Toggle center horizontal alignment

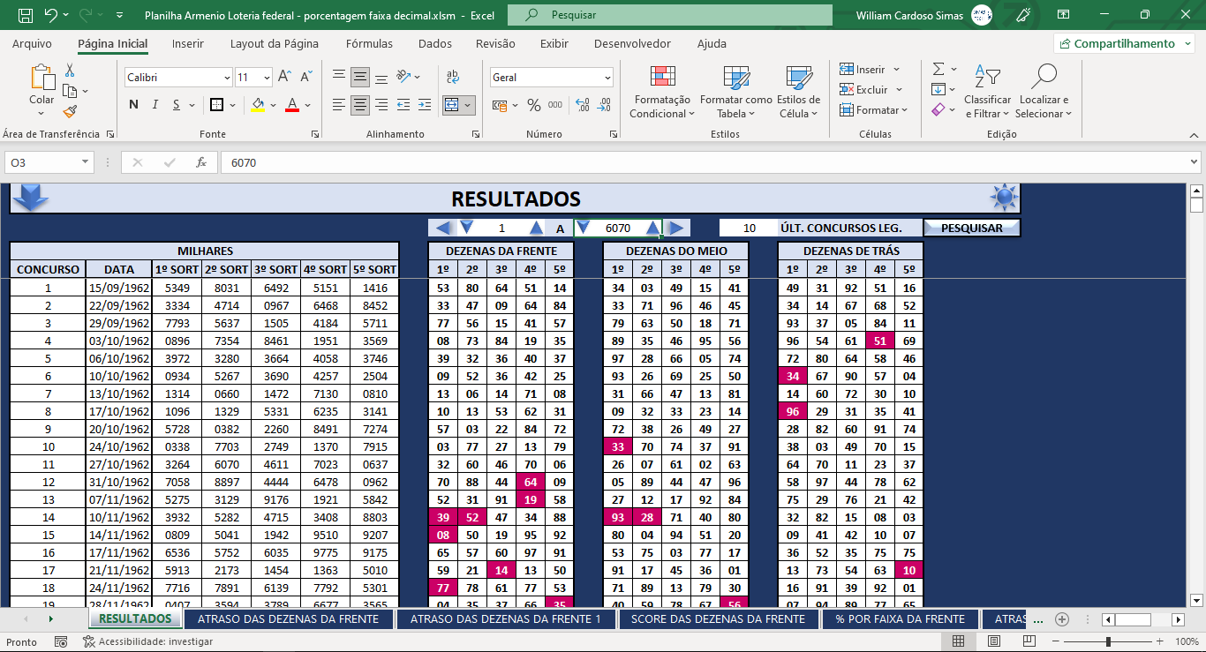pos(360,105)
